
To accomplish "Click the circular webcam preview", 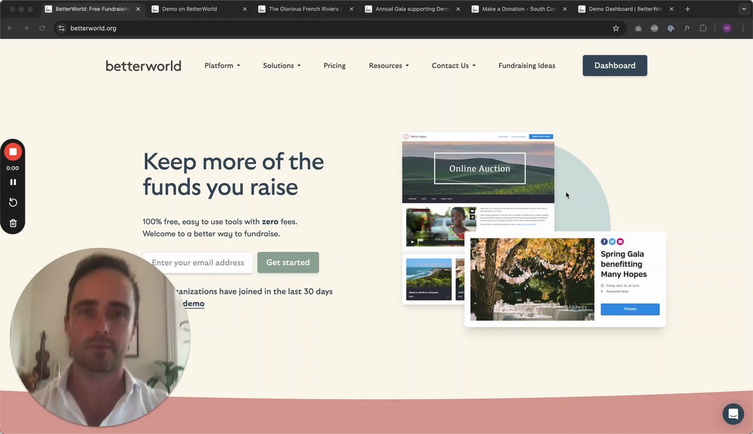I will (100, 337).
